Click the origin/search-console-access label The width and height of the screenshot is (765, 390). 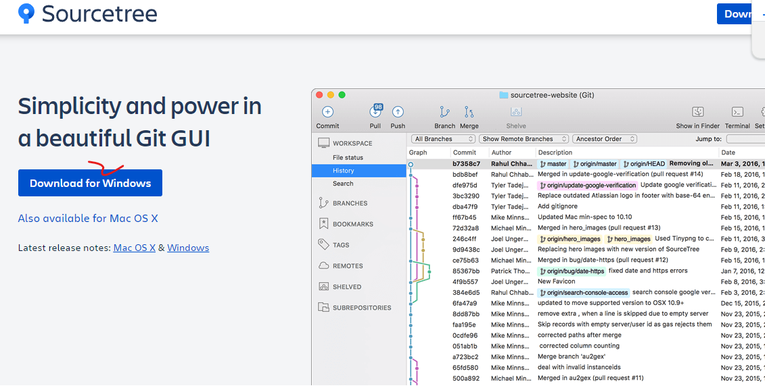click(x=584, y=293)
